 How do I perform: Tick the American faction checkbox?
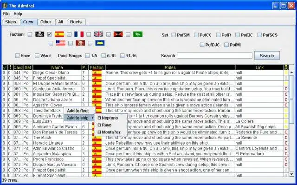(x=51, y=43)
